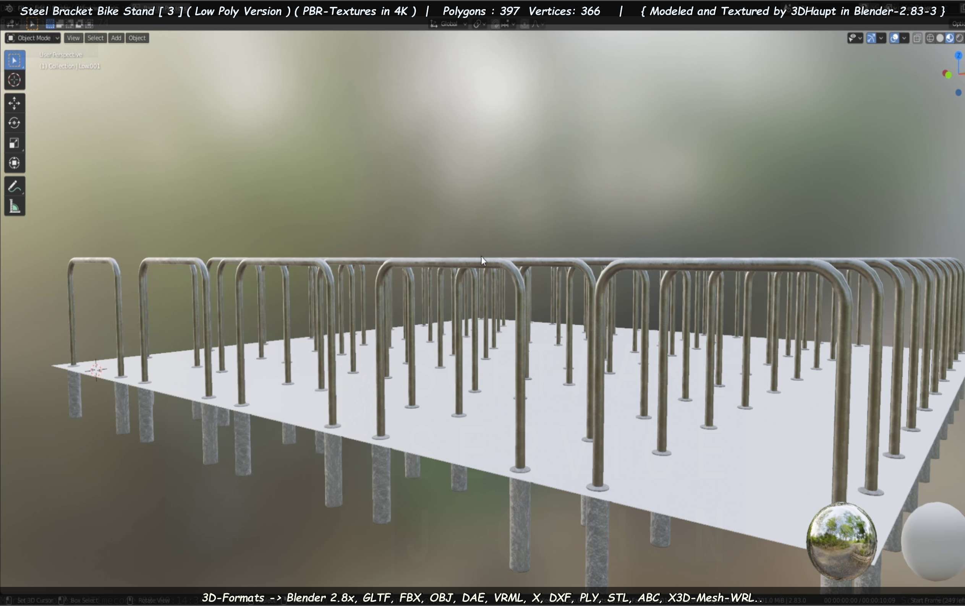Open the Object Mode dropdown
The width and height of the screenshot is (965, 606).
pos(33,38)
